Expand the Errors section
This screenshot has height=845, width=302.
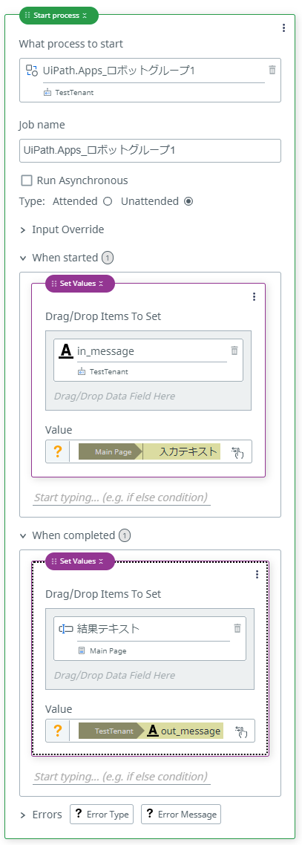click(x=23, y=815)
